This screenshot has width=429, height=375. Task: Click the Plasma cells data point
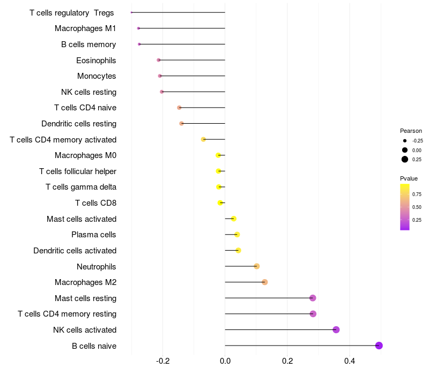pyautogui.click(x=237, y=235)
